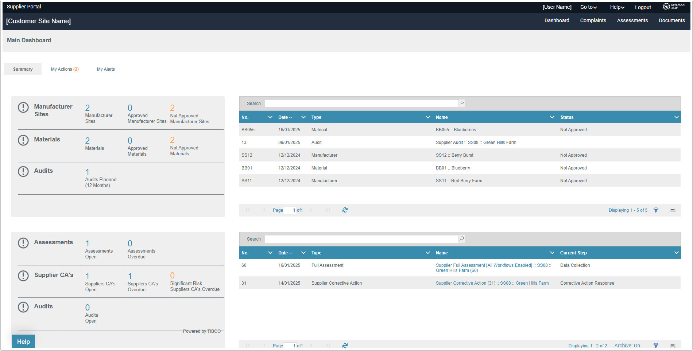Click the Manufacturer Sites alert icon
This screenshot has height=351, width=693.
tap(23, 107)
